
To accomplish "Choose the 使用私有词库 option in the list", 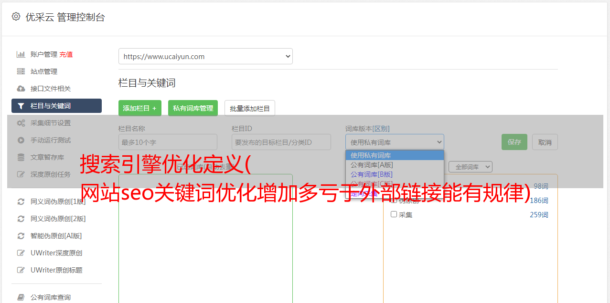I will [395, 155].
